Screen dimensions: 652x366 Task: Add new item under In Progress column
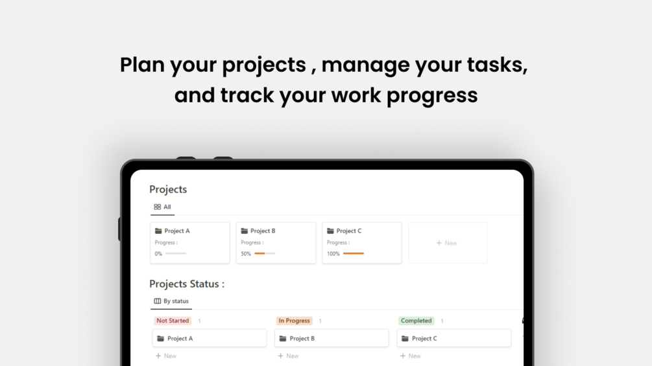coord(288,356)
